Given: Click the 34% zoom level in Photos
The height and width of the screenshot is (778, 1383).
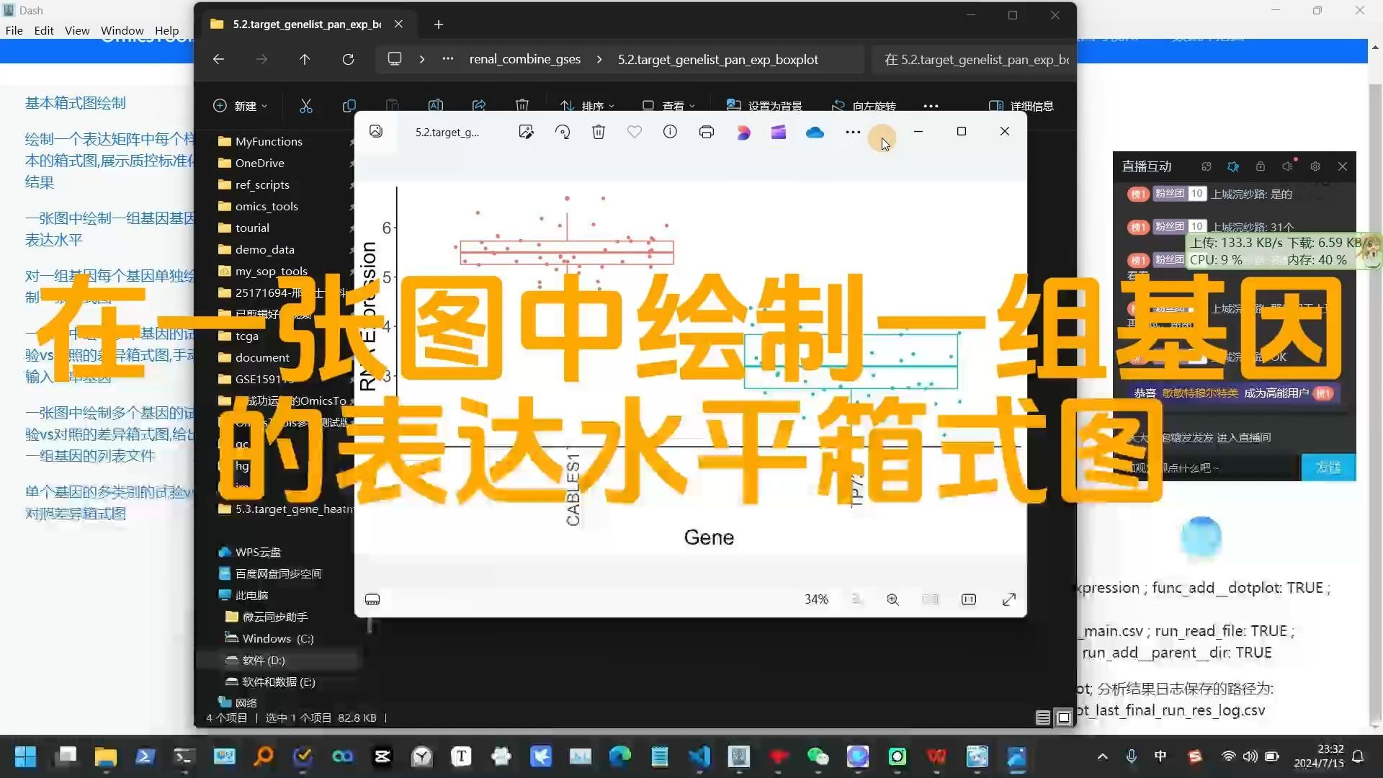Looking at the screenshot, I should point(816,599).
